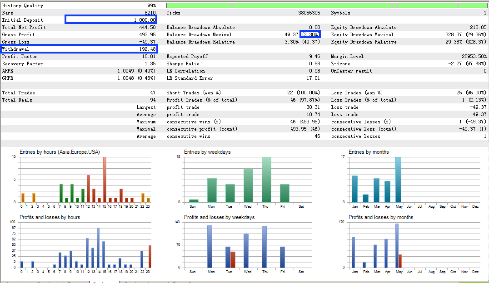Select the Gross Loss row value -49.37

(x=147, y=42)
